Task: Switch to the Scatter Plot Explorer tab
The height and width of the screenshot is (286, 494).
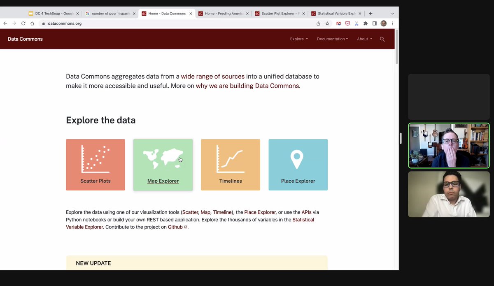Action: [279, 14]
